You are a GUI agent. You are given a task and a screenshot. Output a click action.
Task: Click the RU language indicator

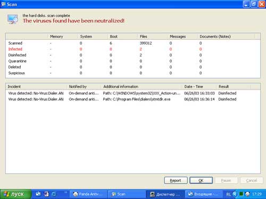(x=228, y=194)
